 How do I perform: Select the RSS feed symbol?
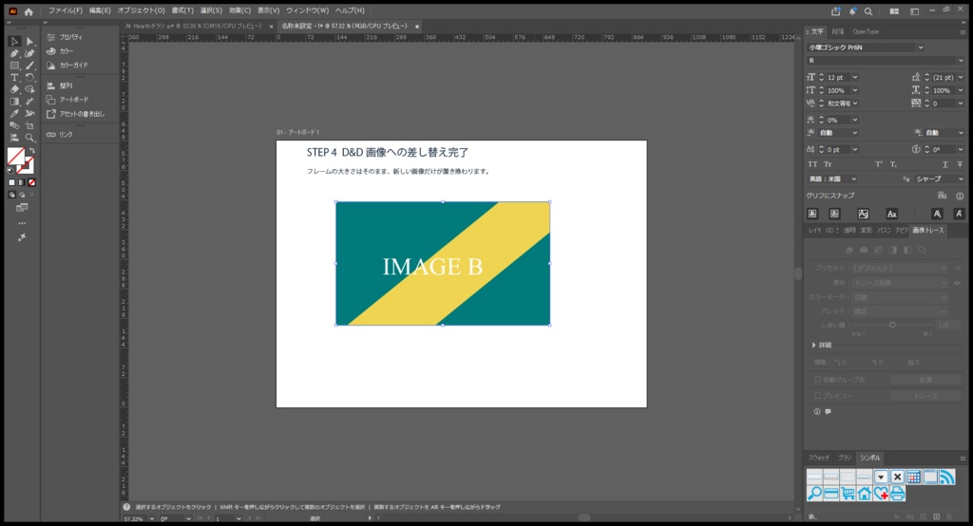tap(947, 477)
